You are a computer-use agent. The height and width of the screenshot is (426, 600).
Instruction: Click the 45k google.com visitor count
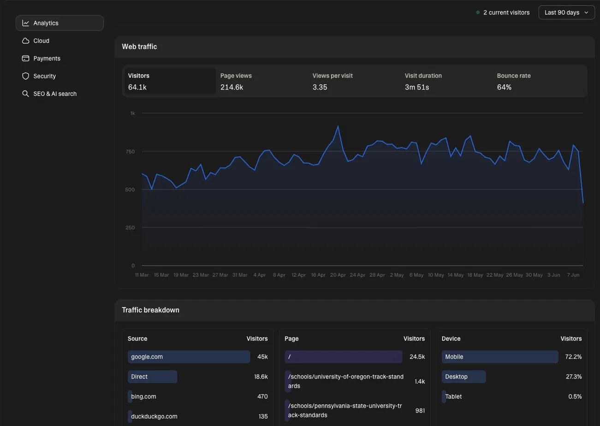pos(262,357)
